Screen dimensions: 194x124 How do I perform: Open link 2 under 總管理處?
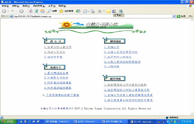coord(127,90)
